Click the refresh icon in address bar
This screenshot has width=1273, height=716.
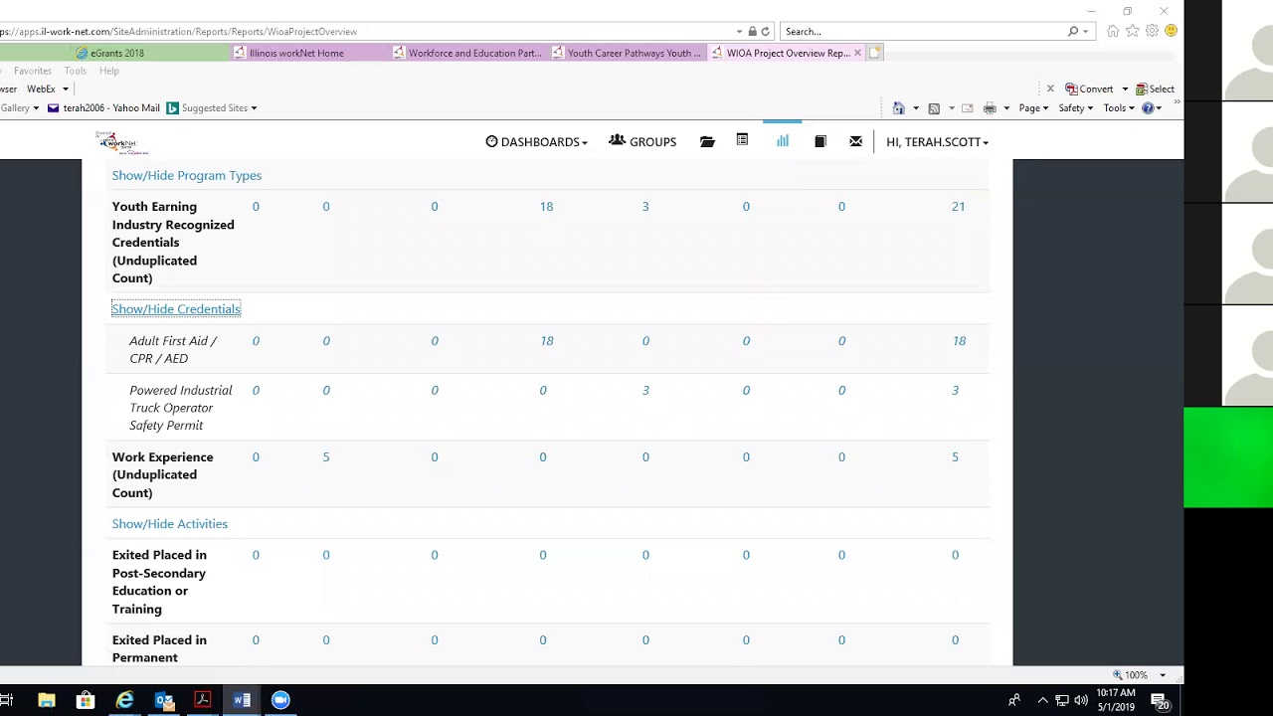click(x=765, y=32)
